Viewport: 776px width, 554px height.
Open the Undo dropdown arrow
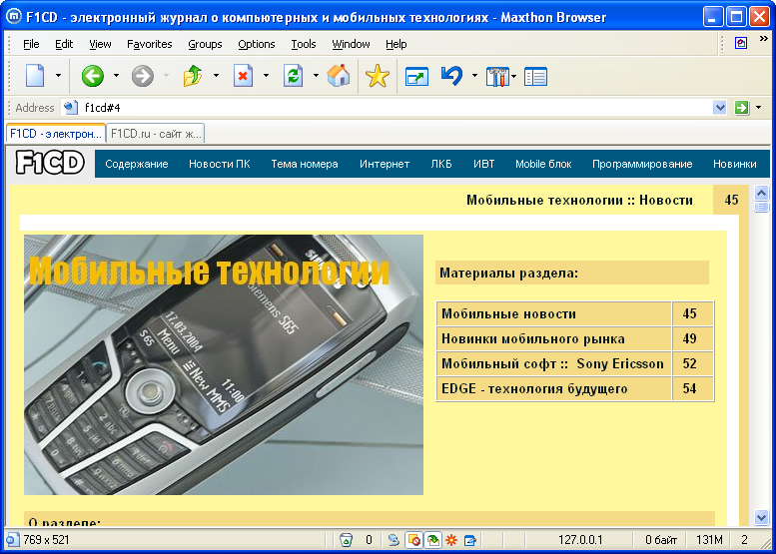tap(474, 76)
